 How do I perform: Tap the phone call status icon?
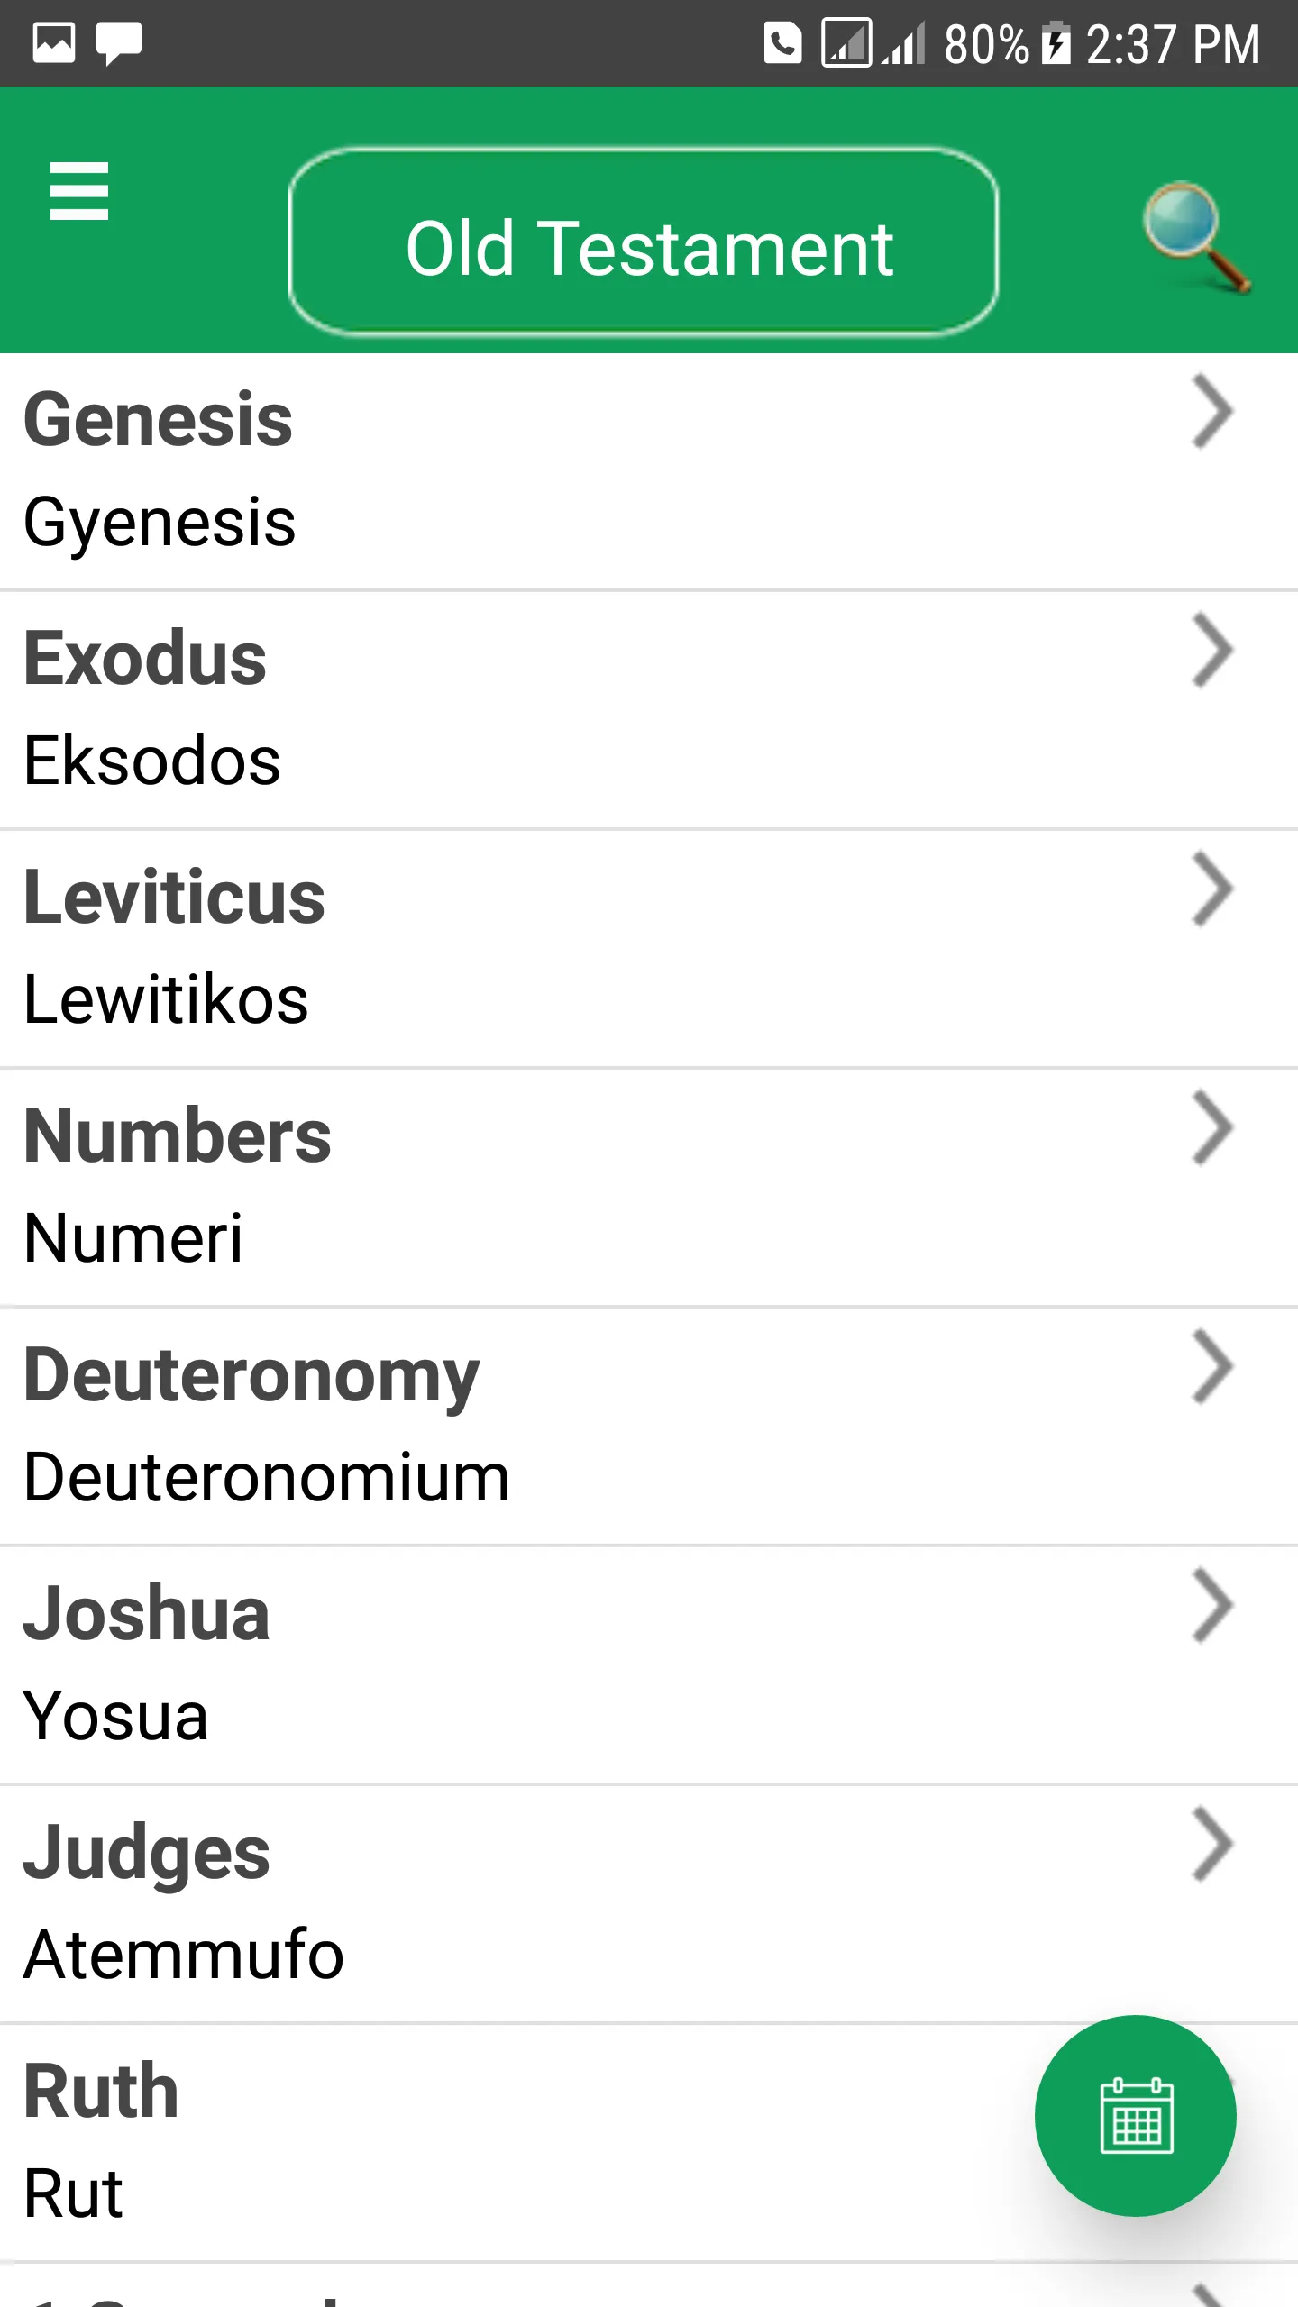pyautogui.click(x=782, y=43)
